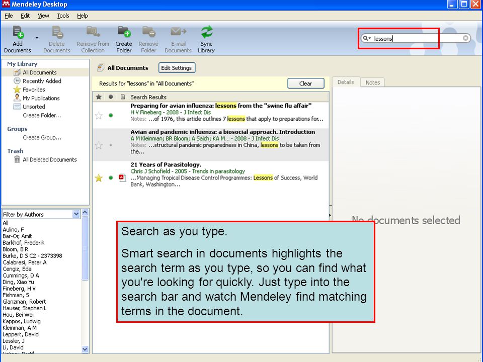Toggle favorite star for Kleinman biosocial approach paper
Screen dimensions: 483x362
(99, 145)
